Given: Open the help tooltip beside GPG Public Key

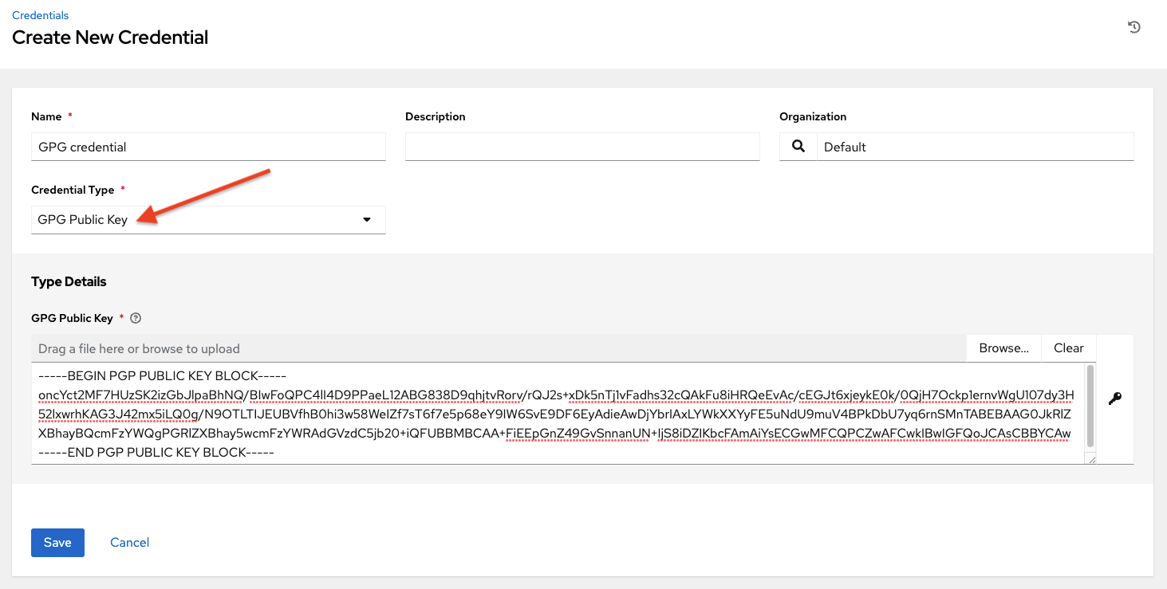Looking at the screenshot, I should tap(135, 318).
